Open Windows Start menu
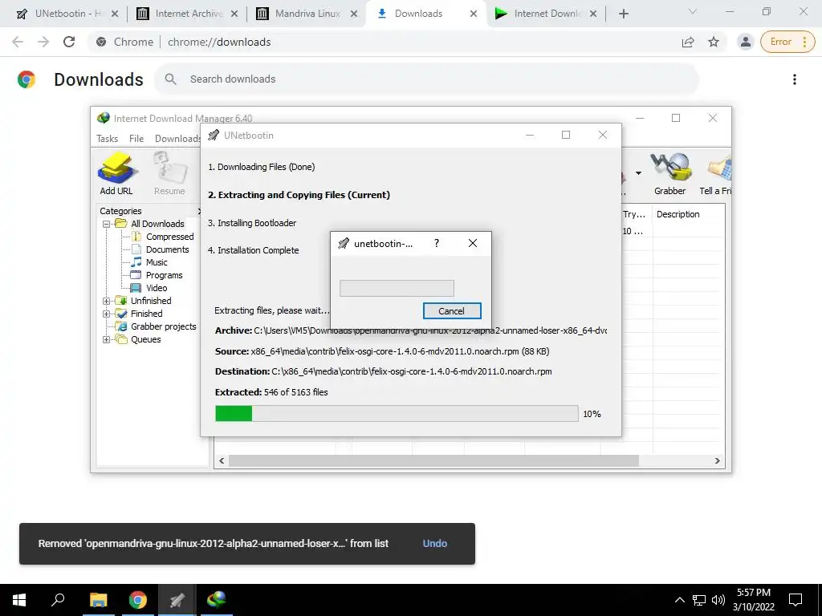 click(x=19, y=600)
